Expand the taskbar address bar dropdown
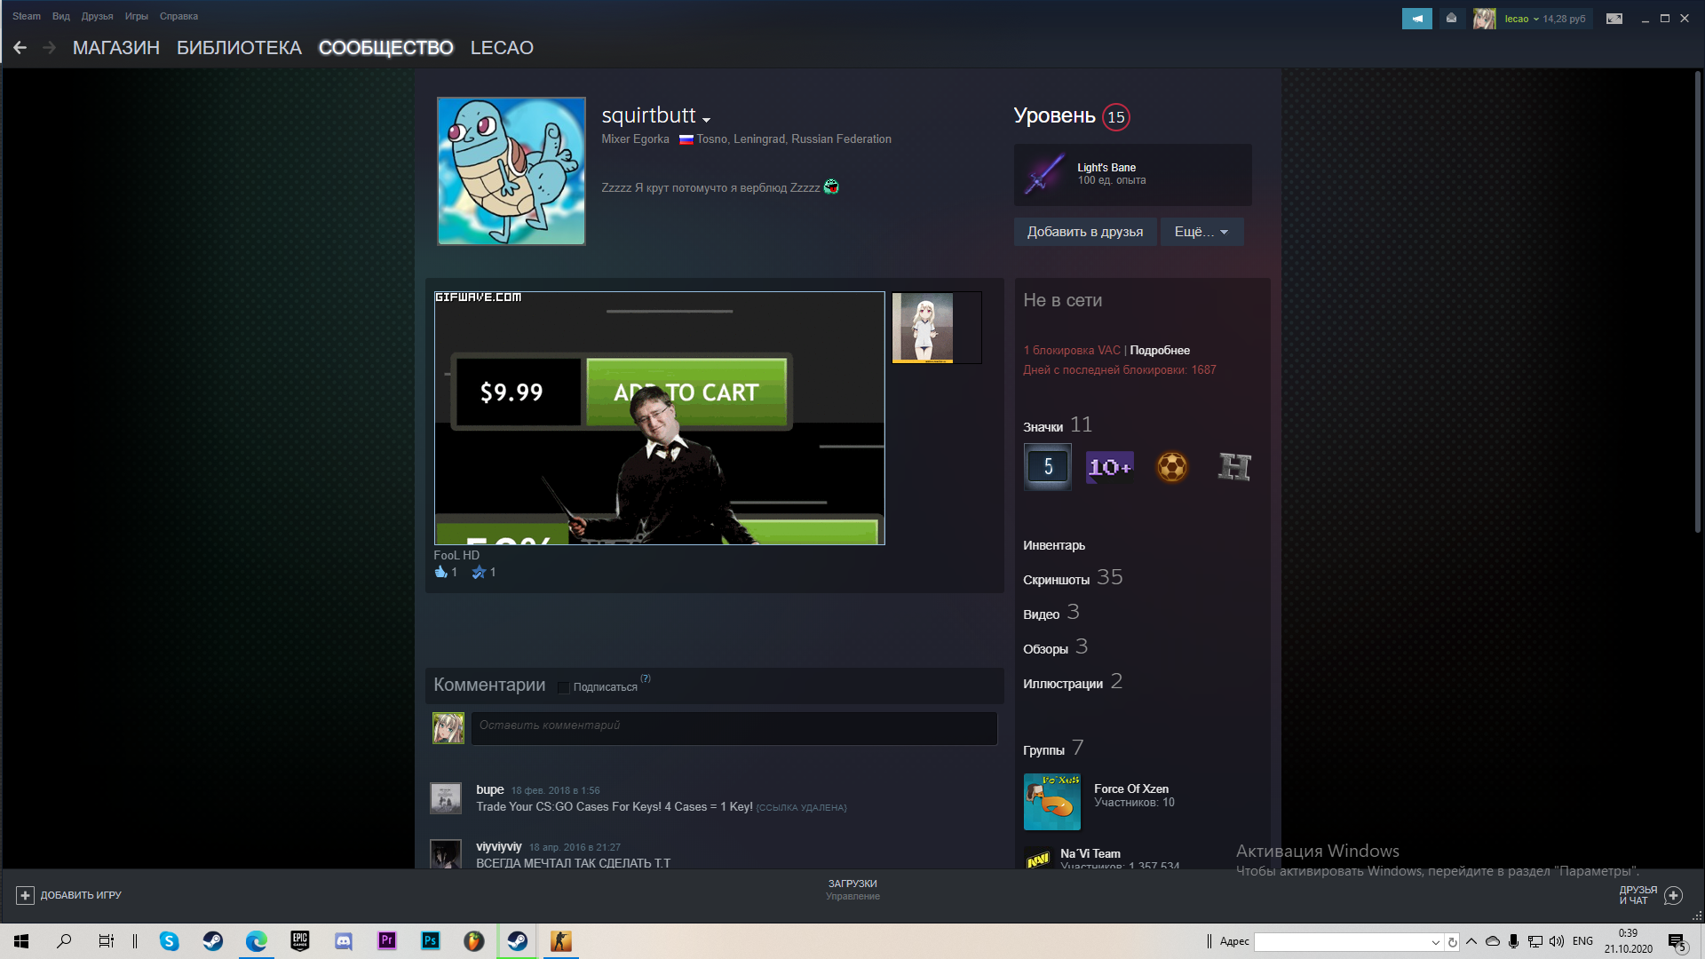The height and width of the screenshot is (959, 1705). tap(1435, 942)
